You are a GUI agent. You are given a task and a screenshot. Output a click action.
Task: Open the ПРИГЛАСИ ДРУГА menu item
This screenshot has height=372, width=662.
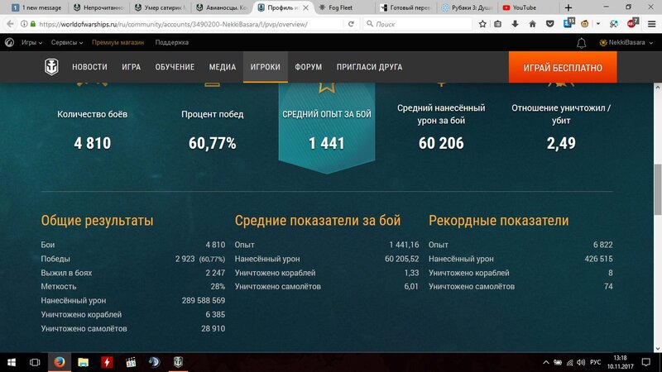(369, 67)
